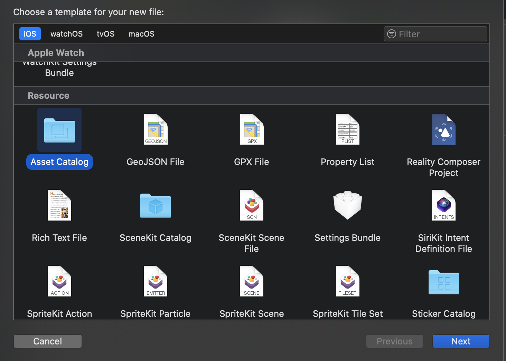Switch to the iOS platform tab
The width and height of the screenshot is (506, 361).
point(30,34)
